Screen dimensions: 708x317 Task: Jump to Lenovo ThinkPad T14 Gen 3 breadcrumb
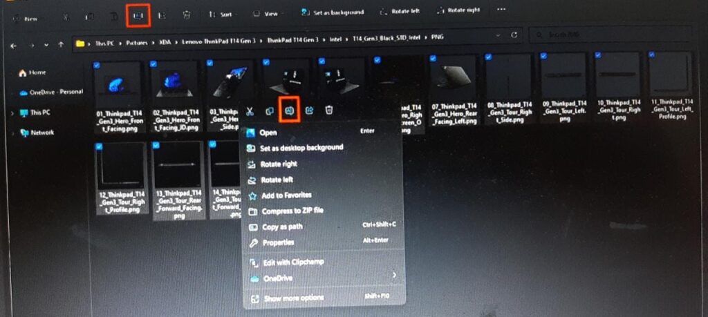coord(218,41)
